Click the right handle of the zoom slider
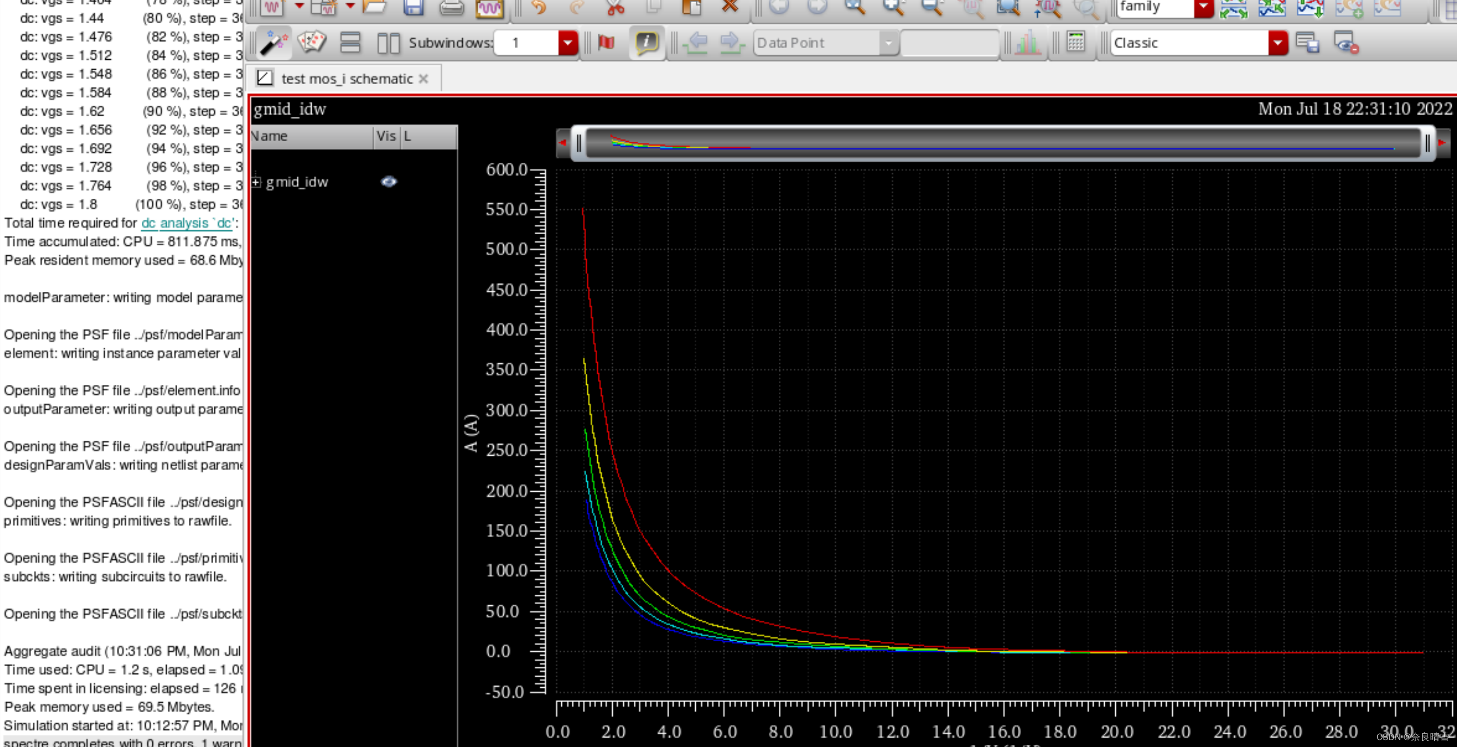Screen dimensions: 1457x747 coord(1427,143)
